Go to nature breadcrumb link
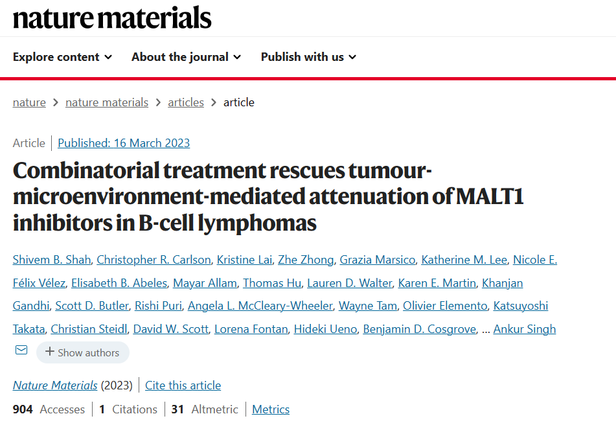Screen dimensions: 616x425 pos(29,102)
